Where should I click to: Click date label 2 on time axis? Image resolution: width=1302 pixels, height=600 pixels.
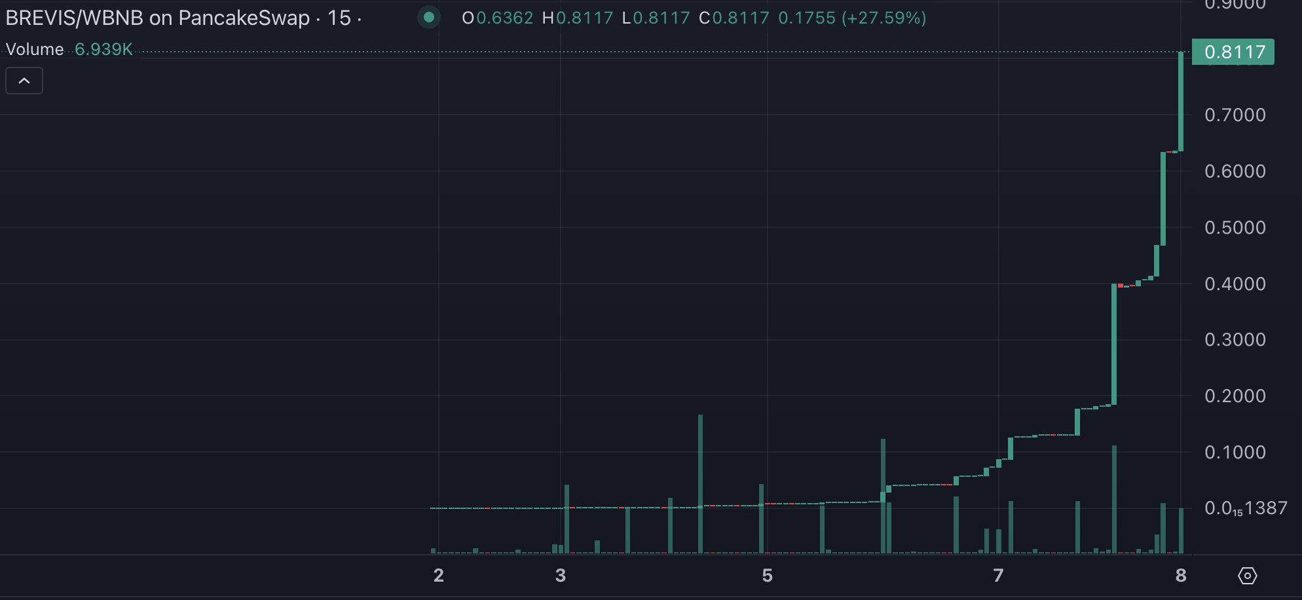tap(439, 576)
